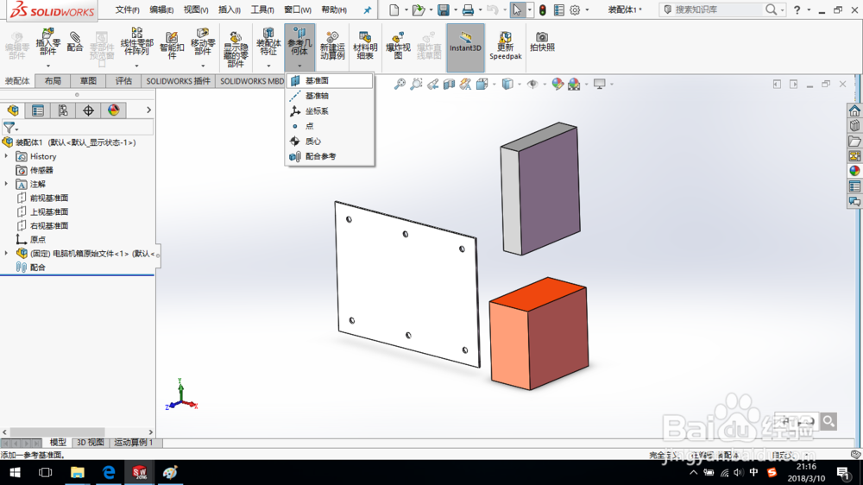This screenshot has height=485, width=863.
Task: Open the Appearances task pane tab
Action: [854, 171]
